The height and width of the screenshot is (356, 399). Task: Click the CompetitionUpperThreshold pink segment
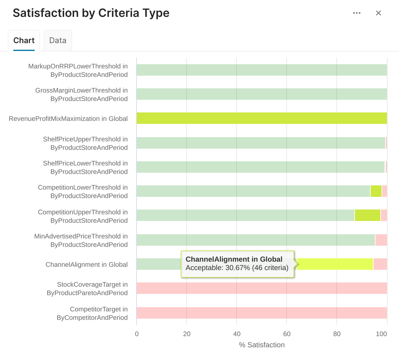click(x=384, y=215)
